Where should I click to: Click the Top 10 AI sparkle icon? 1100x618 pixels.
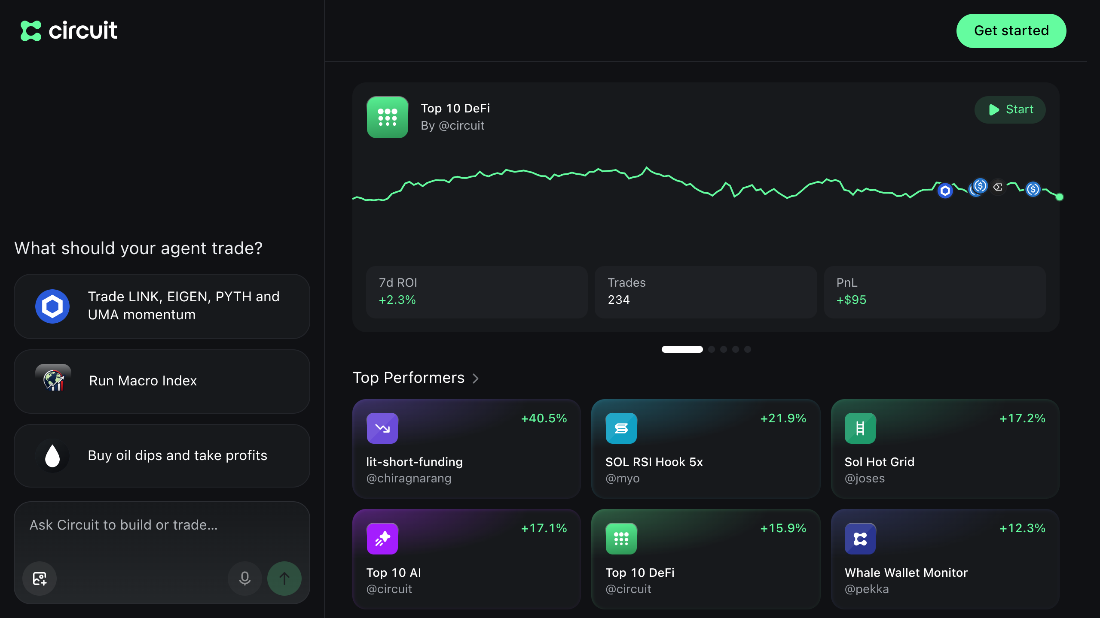(x=382, y=539)
